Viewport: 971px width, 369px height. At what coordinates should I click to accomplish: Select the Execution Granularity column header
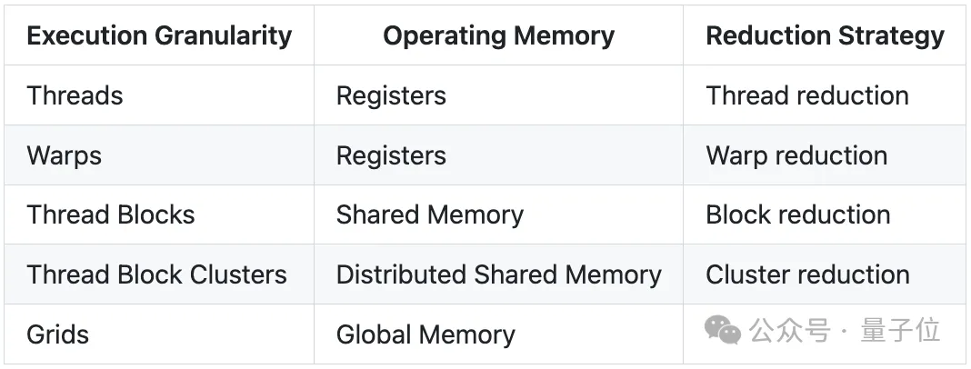[159, 36]
